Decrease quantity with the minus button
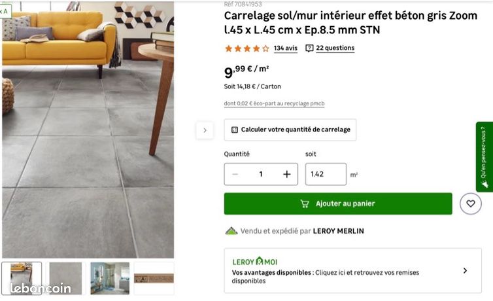493x301 pixels. pyautogui.click(x=235, y=174)
